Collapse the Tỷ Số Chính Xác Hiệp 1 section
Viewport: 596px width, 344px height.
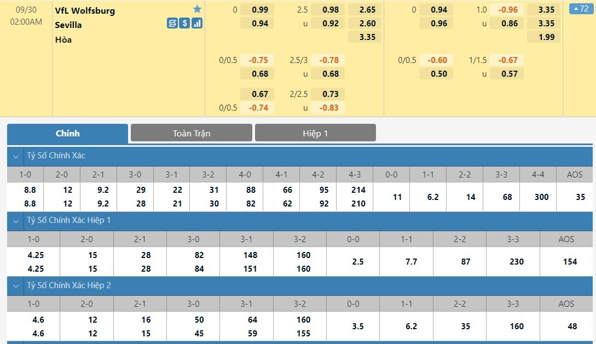[x=15, y=221]
